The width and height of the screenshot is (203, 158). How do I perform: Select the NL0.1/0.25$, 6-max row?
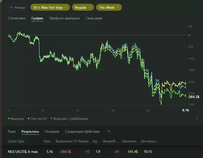tap(103, 152)
